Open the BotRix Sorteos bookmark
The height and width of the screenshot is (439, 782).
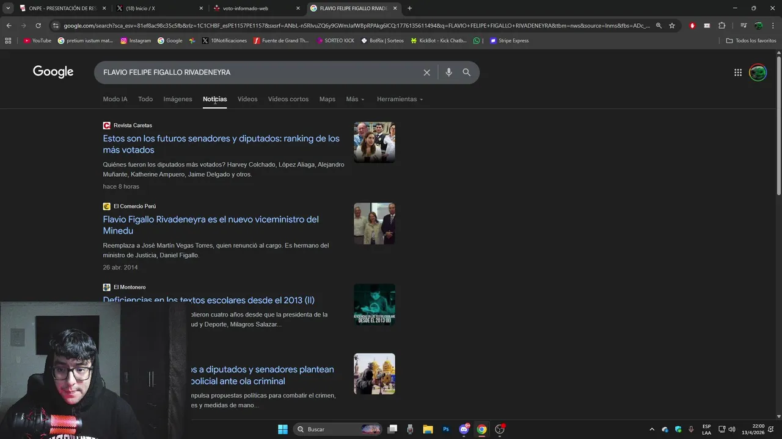[382, 41]
